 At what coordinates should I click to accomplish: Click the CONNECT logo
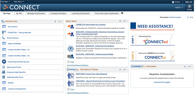pos(21,7)
